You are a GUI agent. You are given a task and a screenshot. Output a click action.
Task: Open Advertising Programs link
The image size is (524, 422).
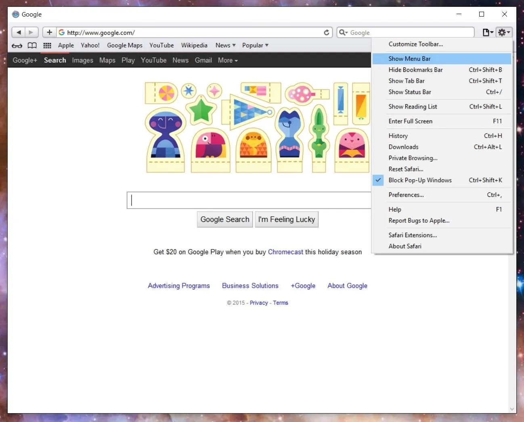[x=179, y=286]
